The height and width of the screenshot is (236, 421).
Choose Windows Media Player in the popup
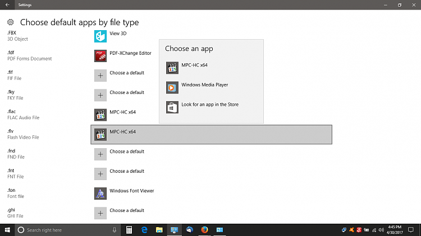coord(211,87)
